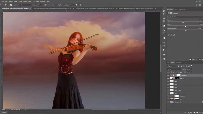Pick the gray point eyedropper

(171, 35)
